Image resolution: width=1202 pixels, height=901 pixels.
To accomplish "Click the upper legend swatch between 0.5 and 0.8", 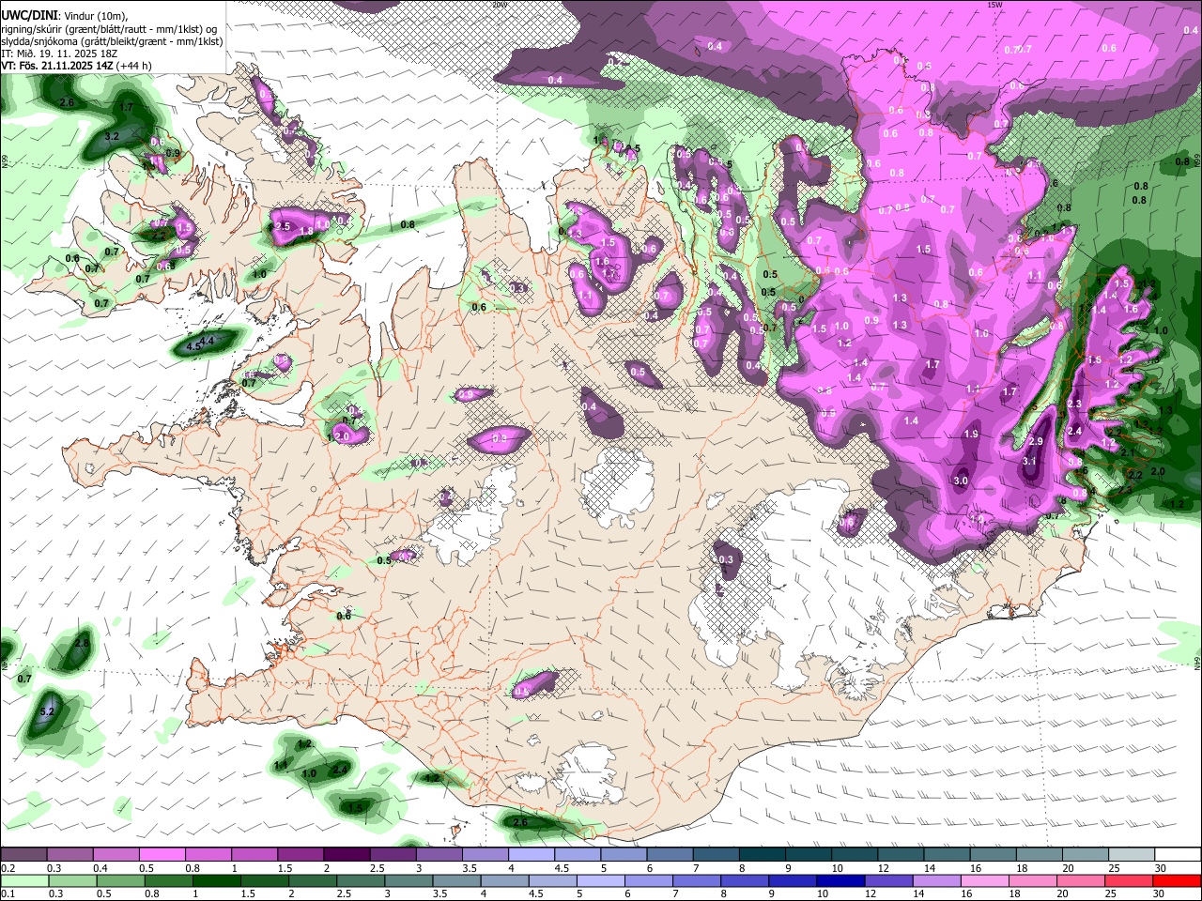I will (x=162, y=854).
